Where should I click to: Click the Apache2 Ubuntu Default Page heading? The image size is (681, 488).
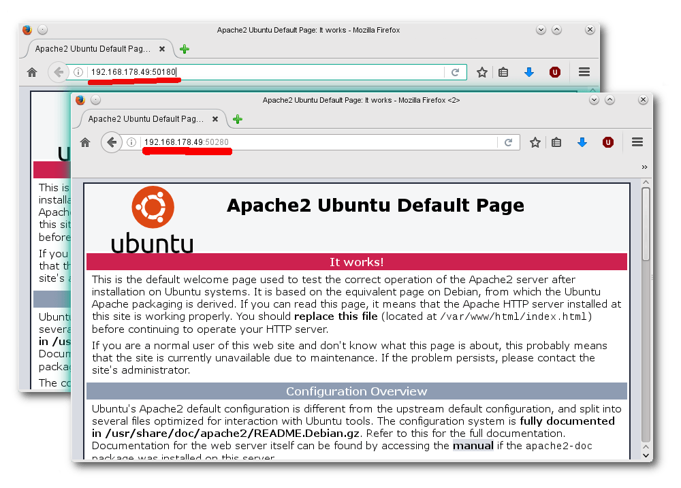375,206
